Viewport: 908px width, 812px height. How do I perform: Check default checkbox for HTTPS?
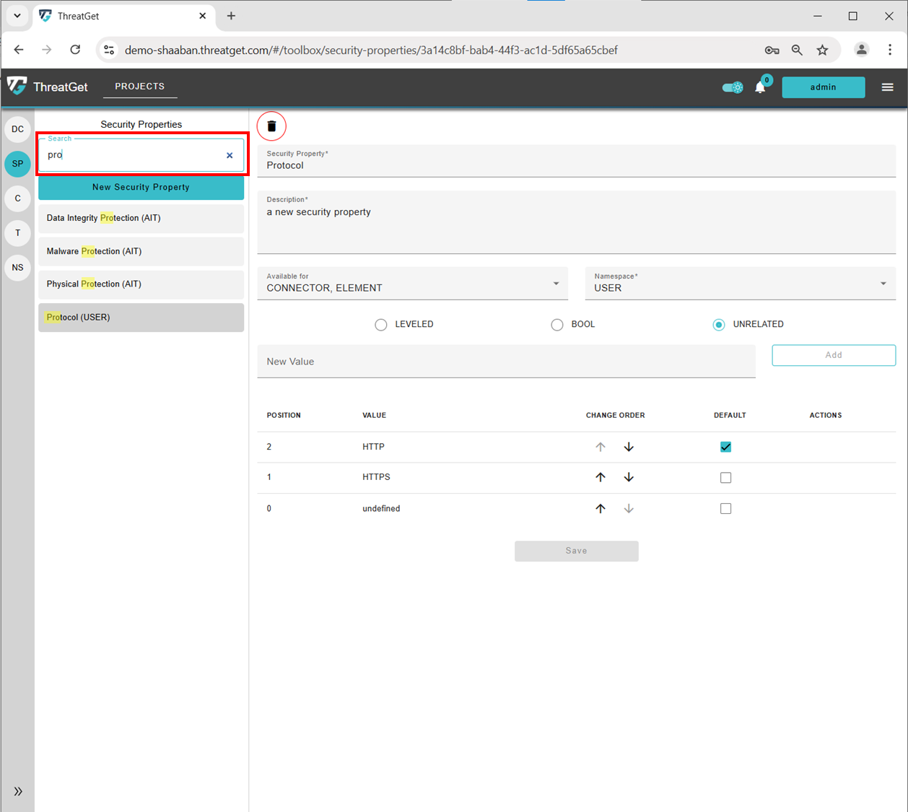point(725,478)
